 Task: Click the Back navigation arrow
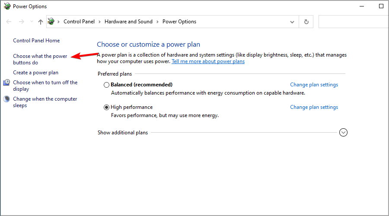click(9, 22)
